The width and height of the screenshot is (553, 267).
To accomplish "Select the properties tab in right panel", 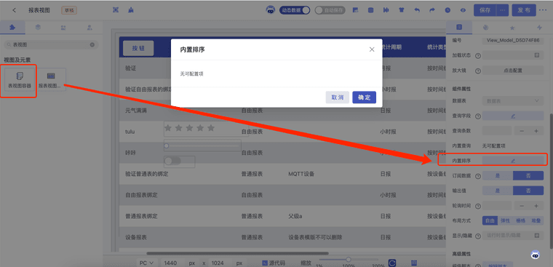I will pos(459,27).
